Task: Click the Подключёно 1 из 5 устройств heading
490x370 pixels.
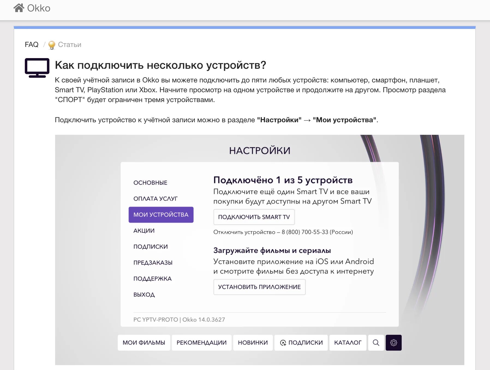Action: coord(283,180)
